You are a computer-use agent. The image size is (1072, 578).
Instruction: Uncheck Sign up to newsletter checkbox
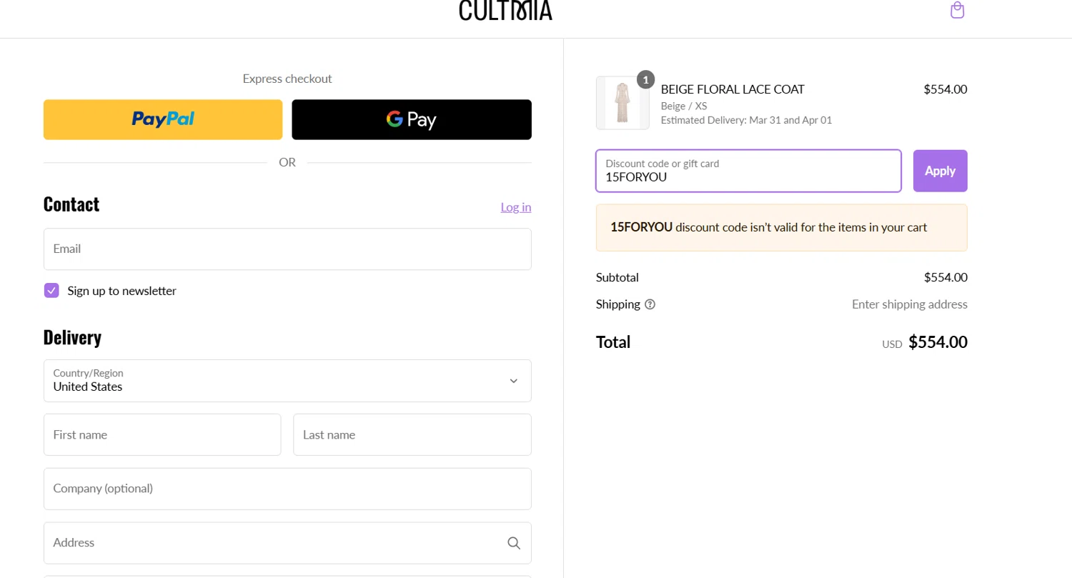click(x=51, y=290)
